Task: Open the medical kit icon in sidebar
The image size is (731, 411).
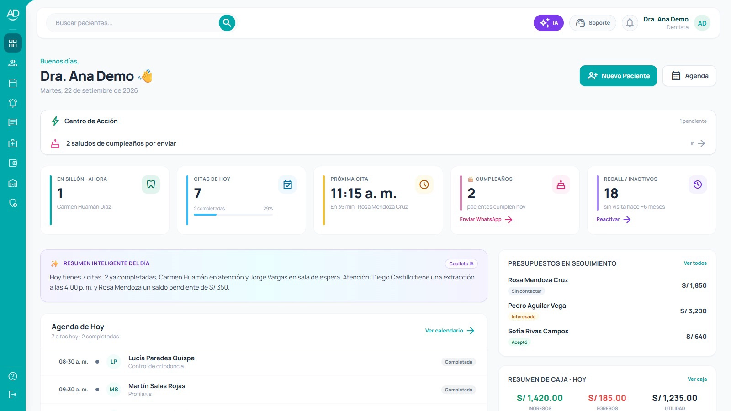Action: coord(13,143)
